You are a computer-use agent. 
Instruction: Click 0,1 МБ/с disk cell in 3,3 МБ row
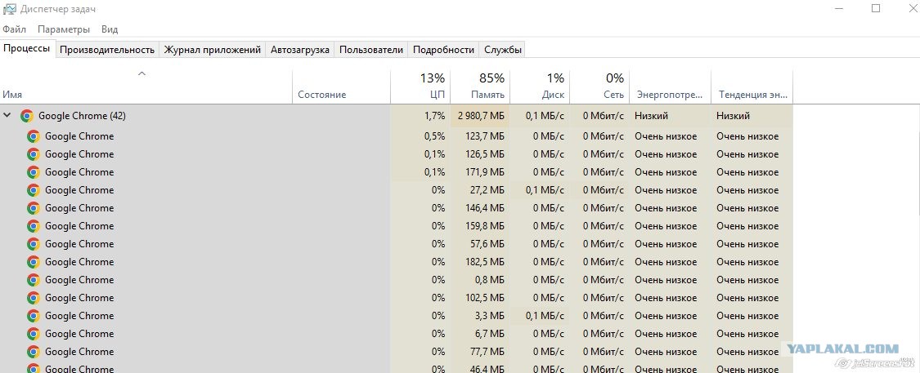point(540,316)
